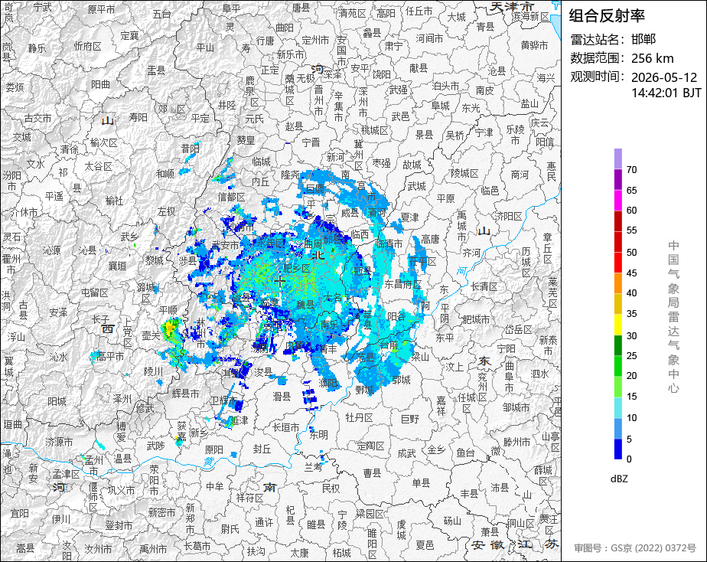Click the '太谷区' map label
707x562 pixels.
[98, 166]
